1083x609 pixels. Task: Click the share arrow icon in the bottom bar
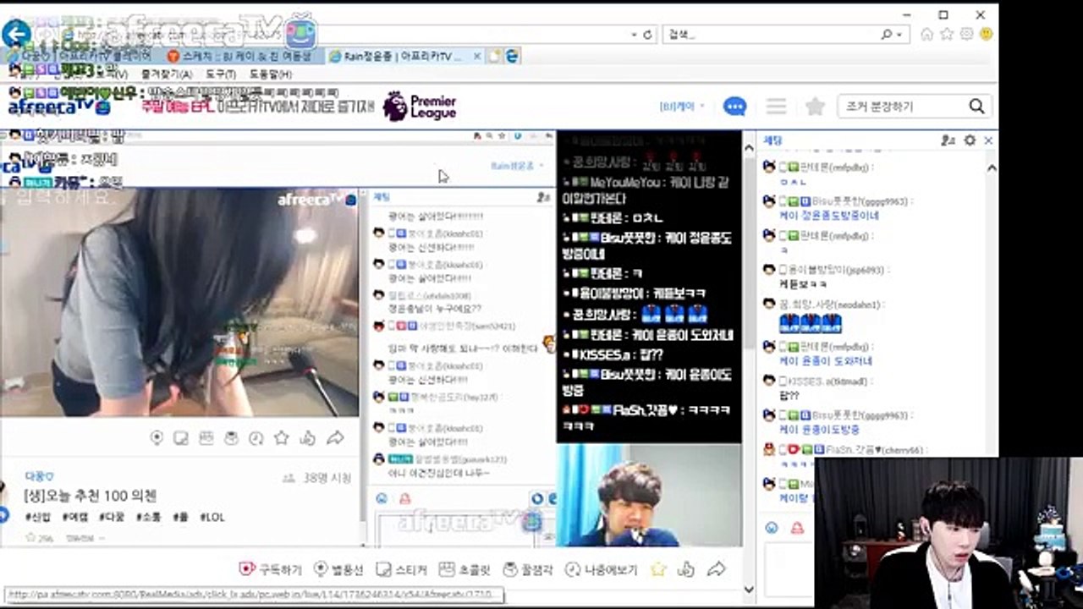(x=717, y=569)
